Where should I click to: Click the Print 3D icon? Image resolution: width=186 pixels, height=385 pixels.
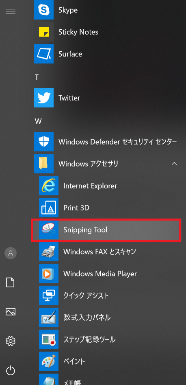(49, 208)
